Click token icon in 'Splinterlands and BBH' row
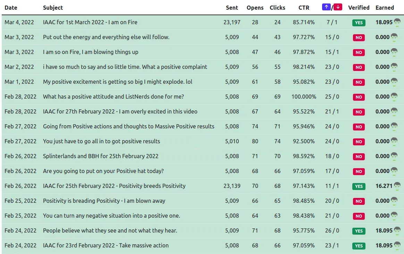 [x=394, y=156]
